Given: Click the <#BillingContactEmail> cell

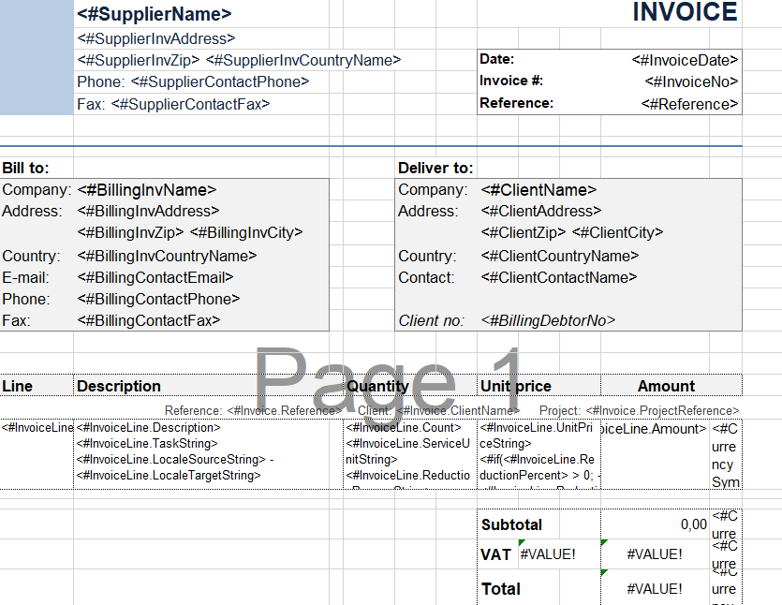Looking at the screenshot, I should (x=155, y=277).
